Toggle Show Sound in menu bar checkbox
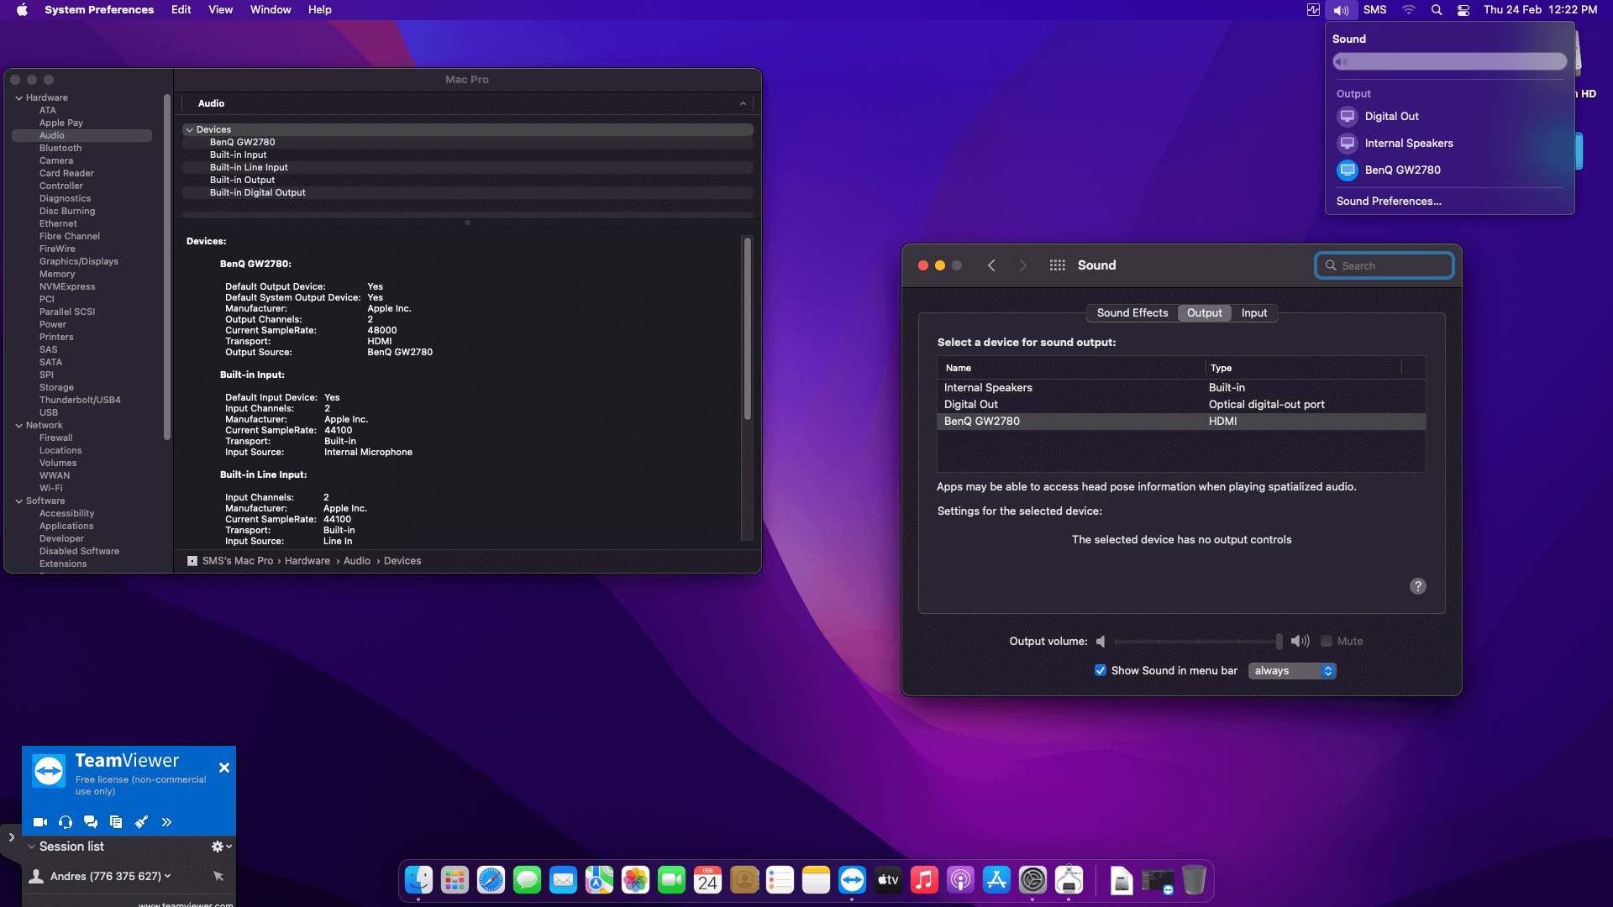1613x907 pixels. point(1101,671)
